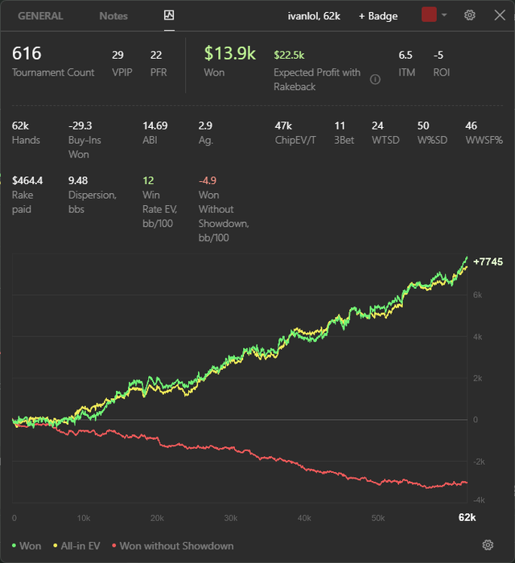Toggle the All-in EV line legend
Viewport: 515px width, 563px height.
point(76,546)
